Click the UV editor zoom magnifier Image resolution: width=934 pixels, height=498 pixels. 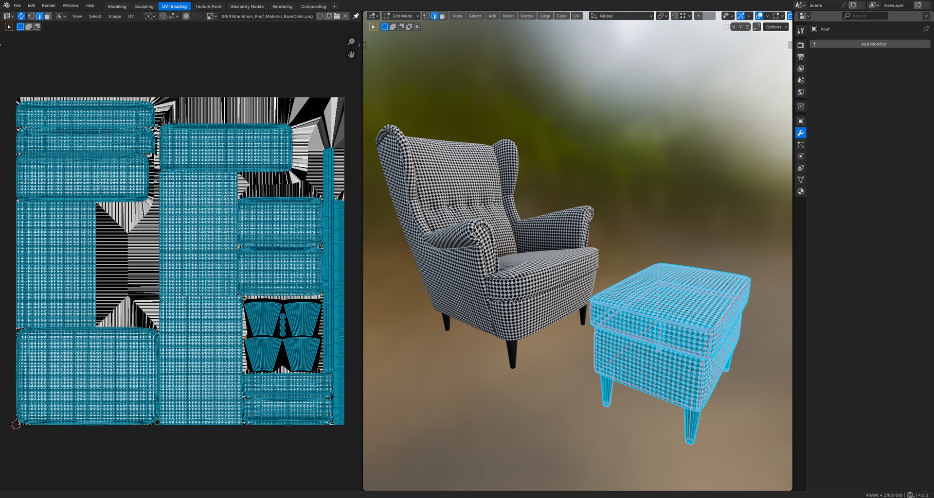click(351, 42)
